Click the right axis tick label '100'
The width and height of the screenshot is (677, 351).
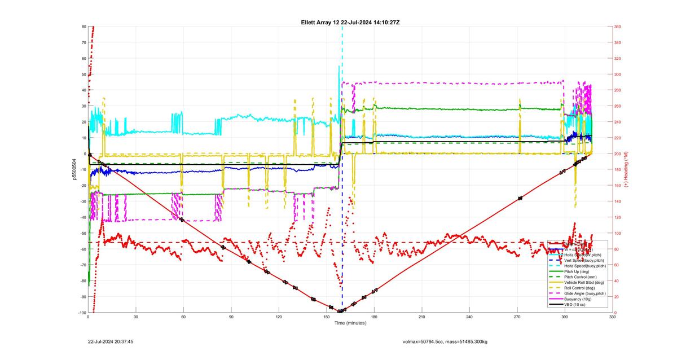pyautogui.click(x=618, y=233)
